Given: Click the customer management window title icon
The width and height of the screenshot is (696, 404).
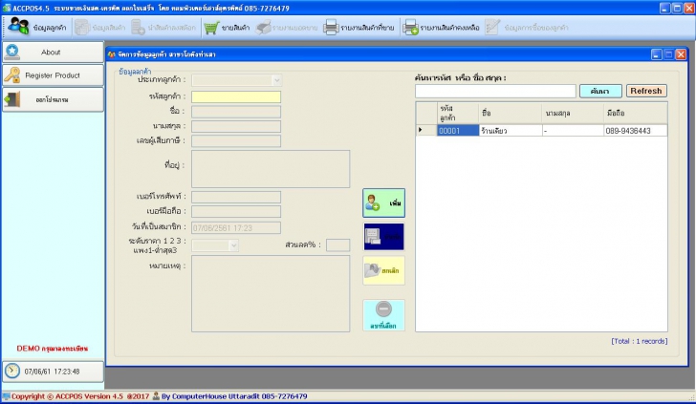Looking at the screenshot, I should [x=112, y=54].
